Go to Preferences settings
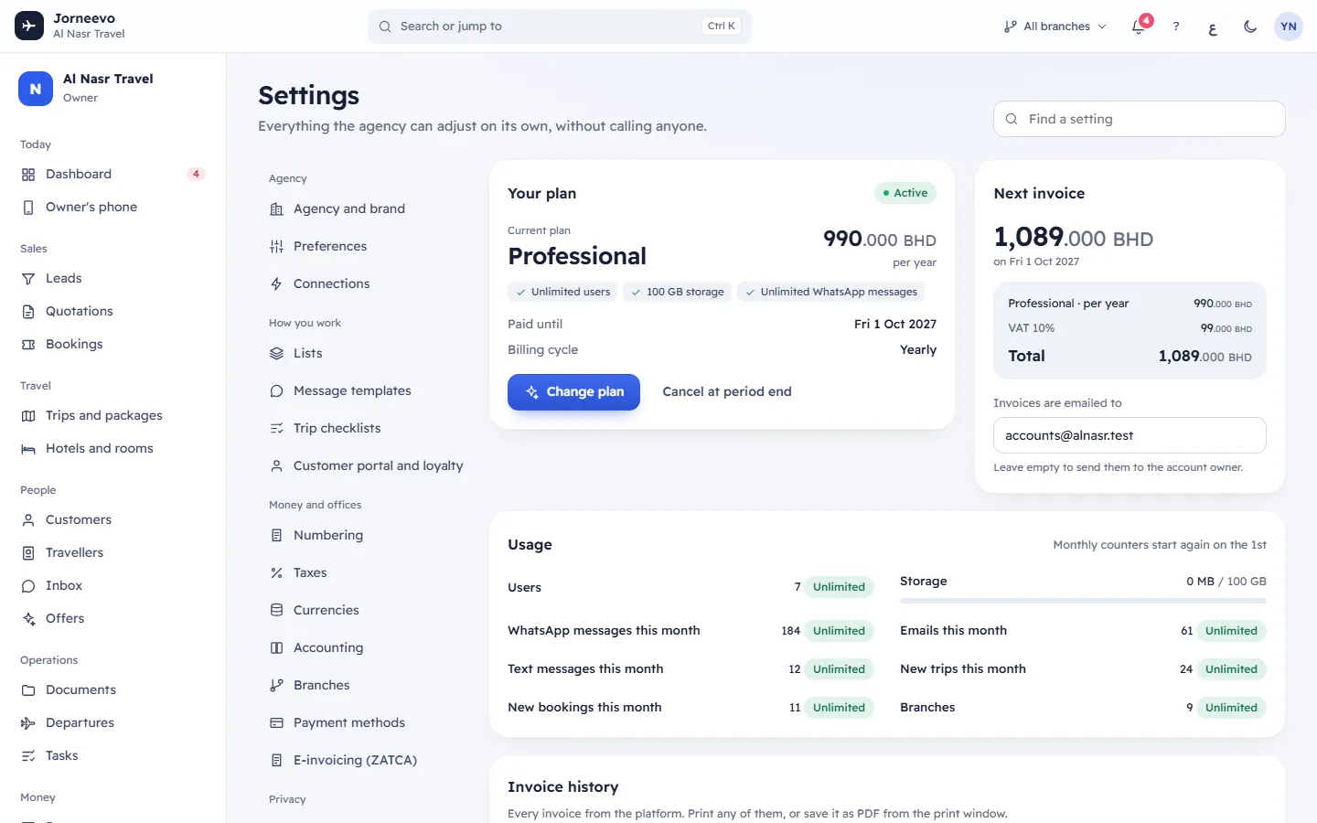1317x823 pixels. (366, 246)
